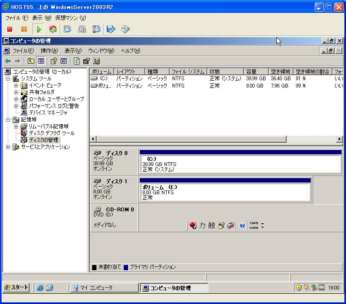Sort by the 状態 column header

pos(225,72)
